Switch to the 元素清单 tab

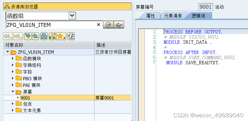(173, 16)
